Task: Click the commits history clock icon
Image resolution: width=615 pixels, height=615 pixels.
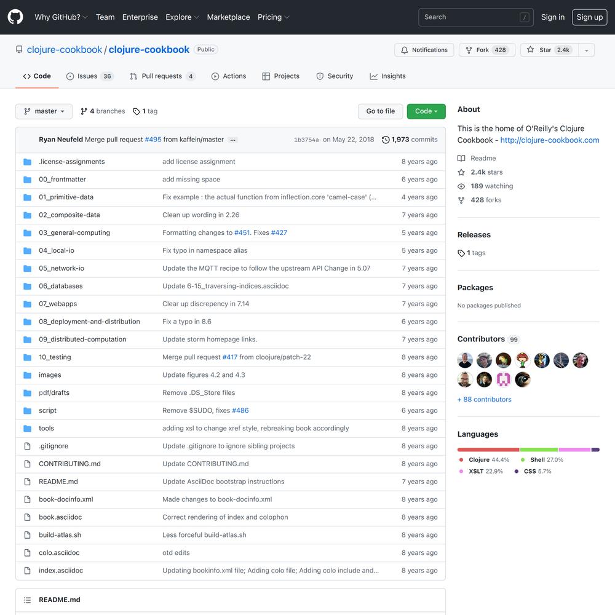Action: (386, 140)
